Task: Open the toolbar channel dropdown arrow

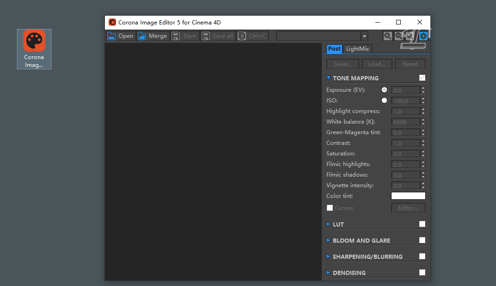Action: 364,36
